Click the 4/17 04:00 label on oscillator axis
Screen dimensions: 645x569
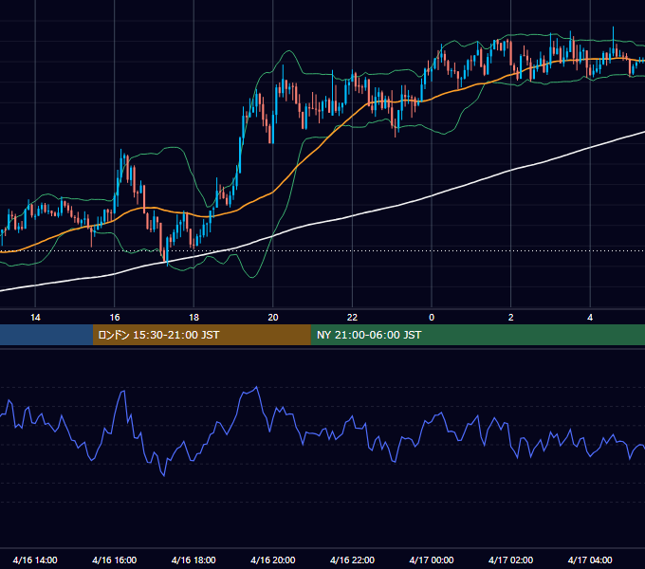point(590,560)
